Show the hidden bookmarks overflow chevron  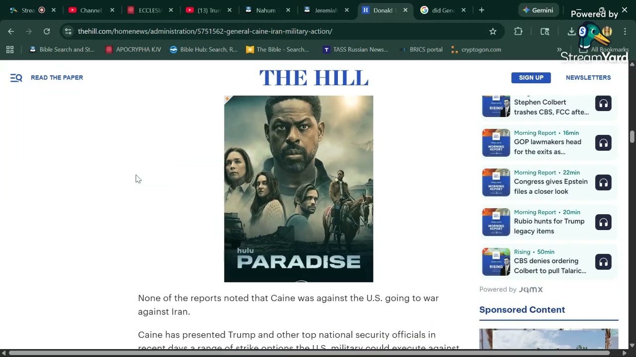click(559, 50)
